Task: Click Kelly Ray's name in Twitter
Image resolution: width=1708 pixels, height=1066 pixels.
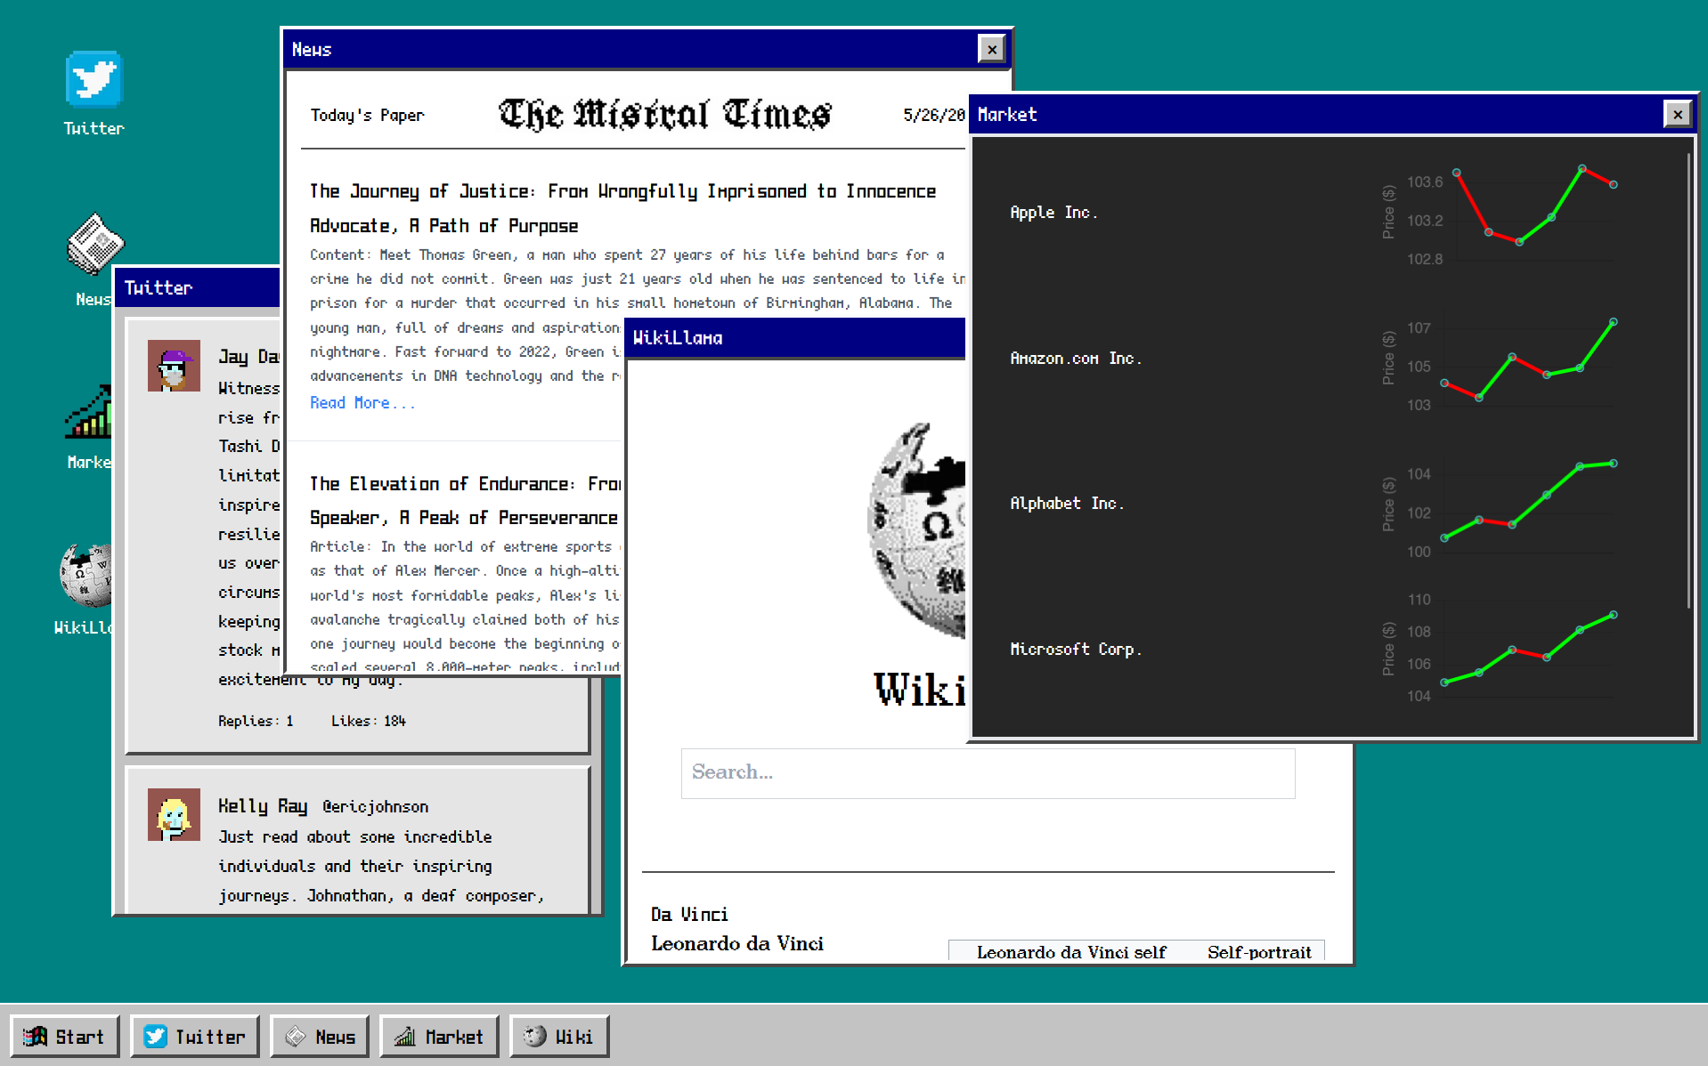Action: [x=263, y=806]
